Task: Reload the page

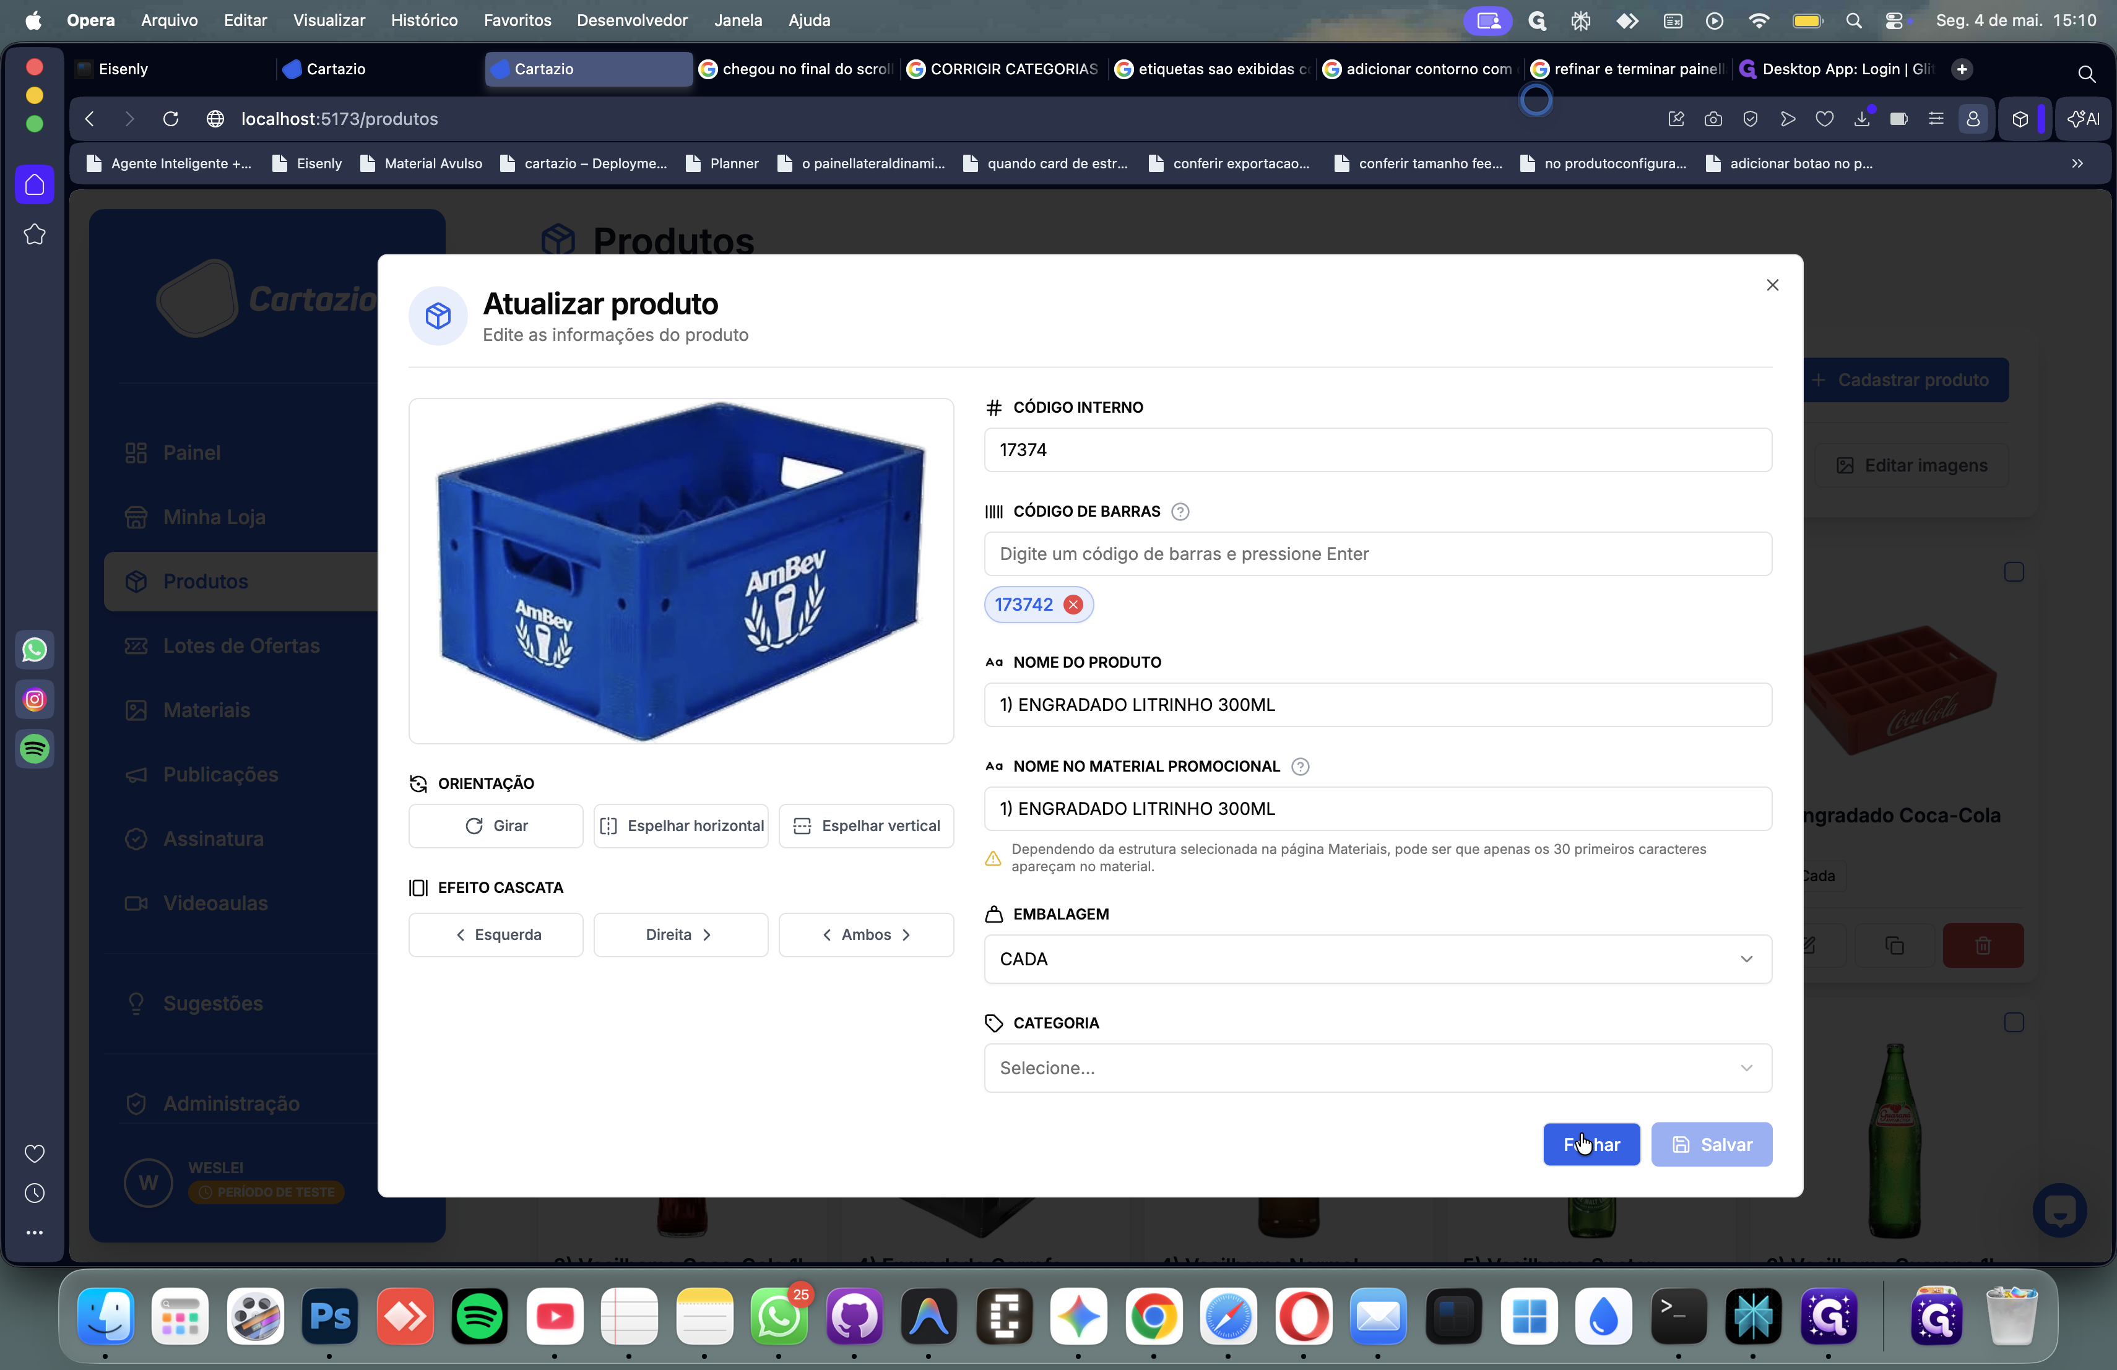Action: (x=171, y=118)
